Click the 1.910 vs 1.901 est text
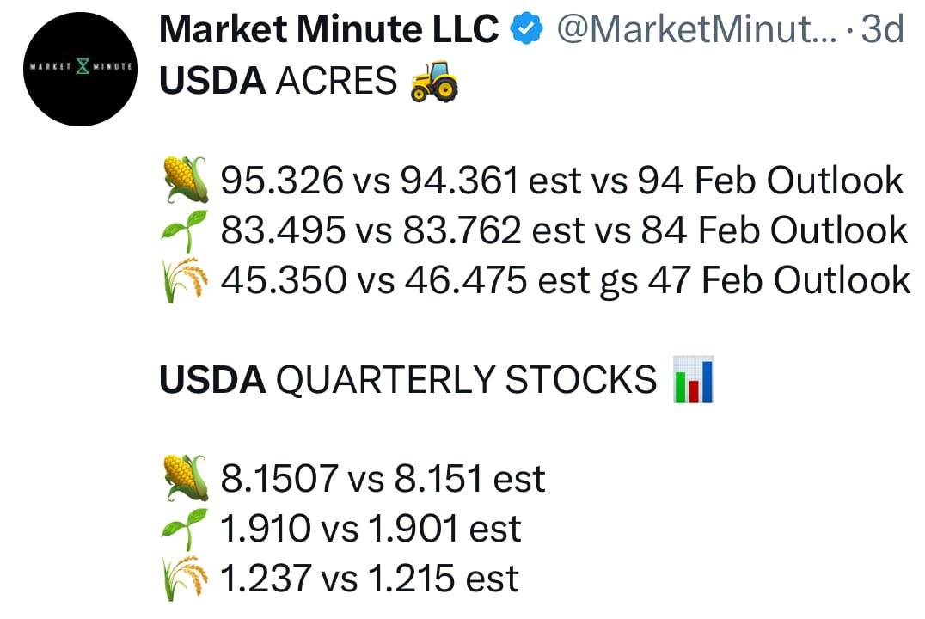This screenshot has height=619, width=925. [371, 529]
